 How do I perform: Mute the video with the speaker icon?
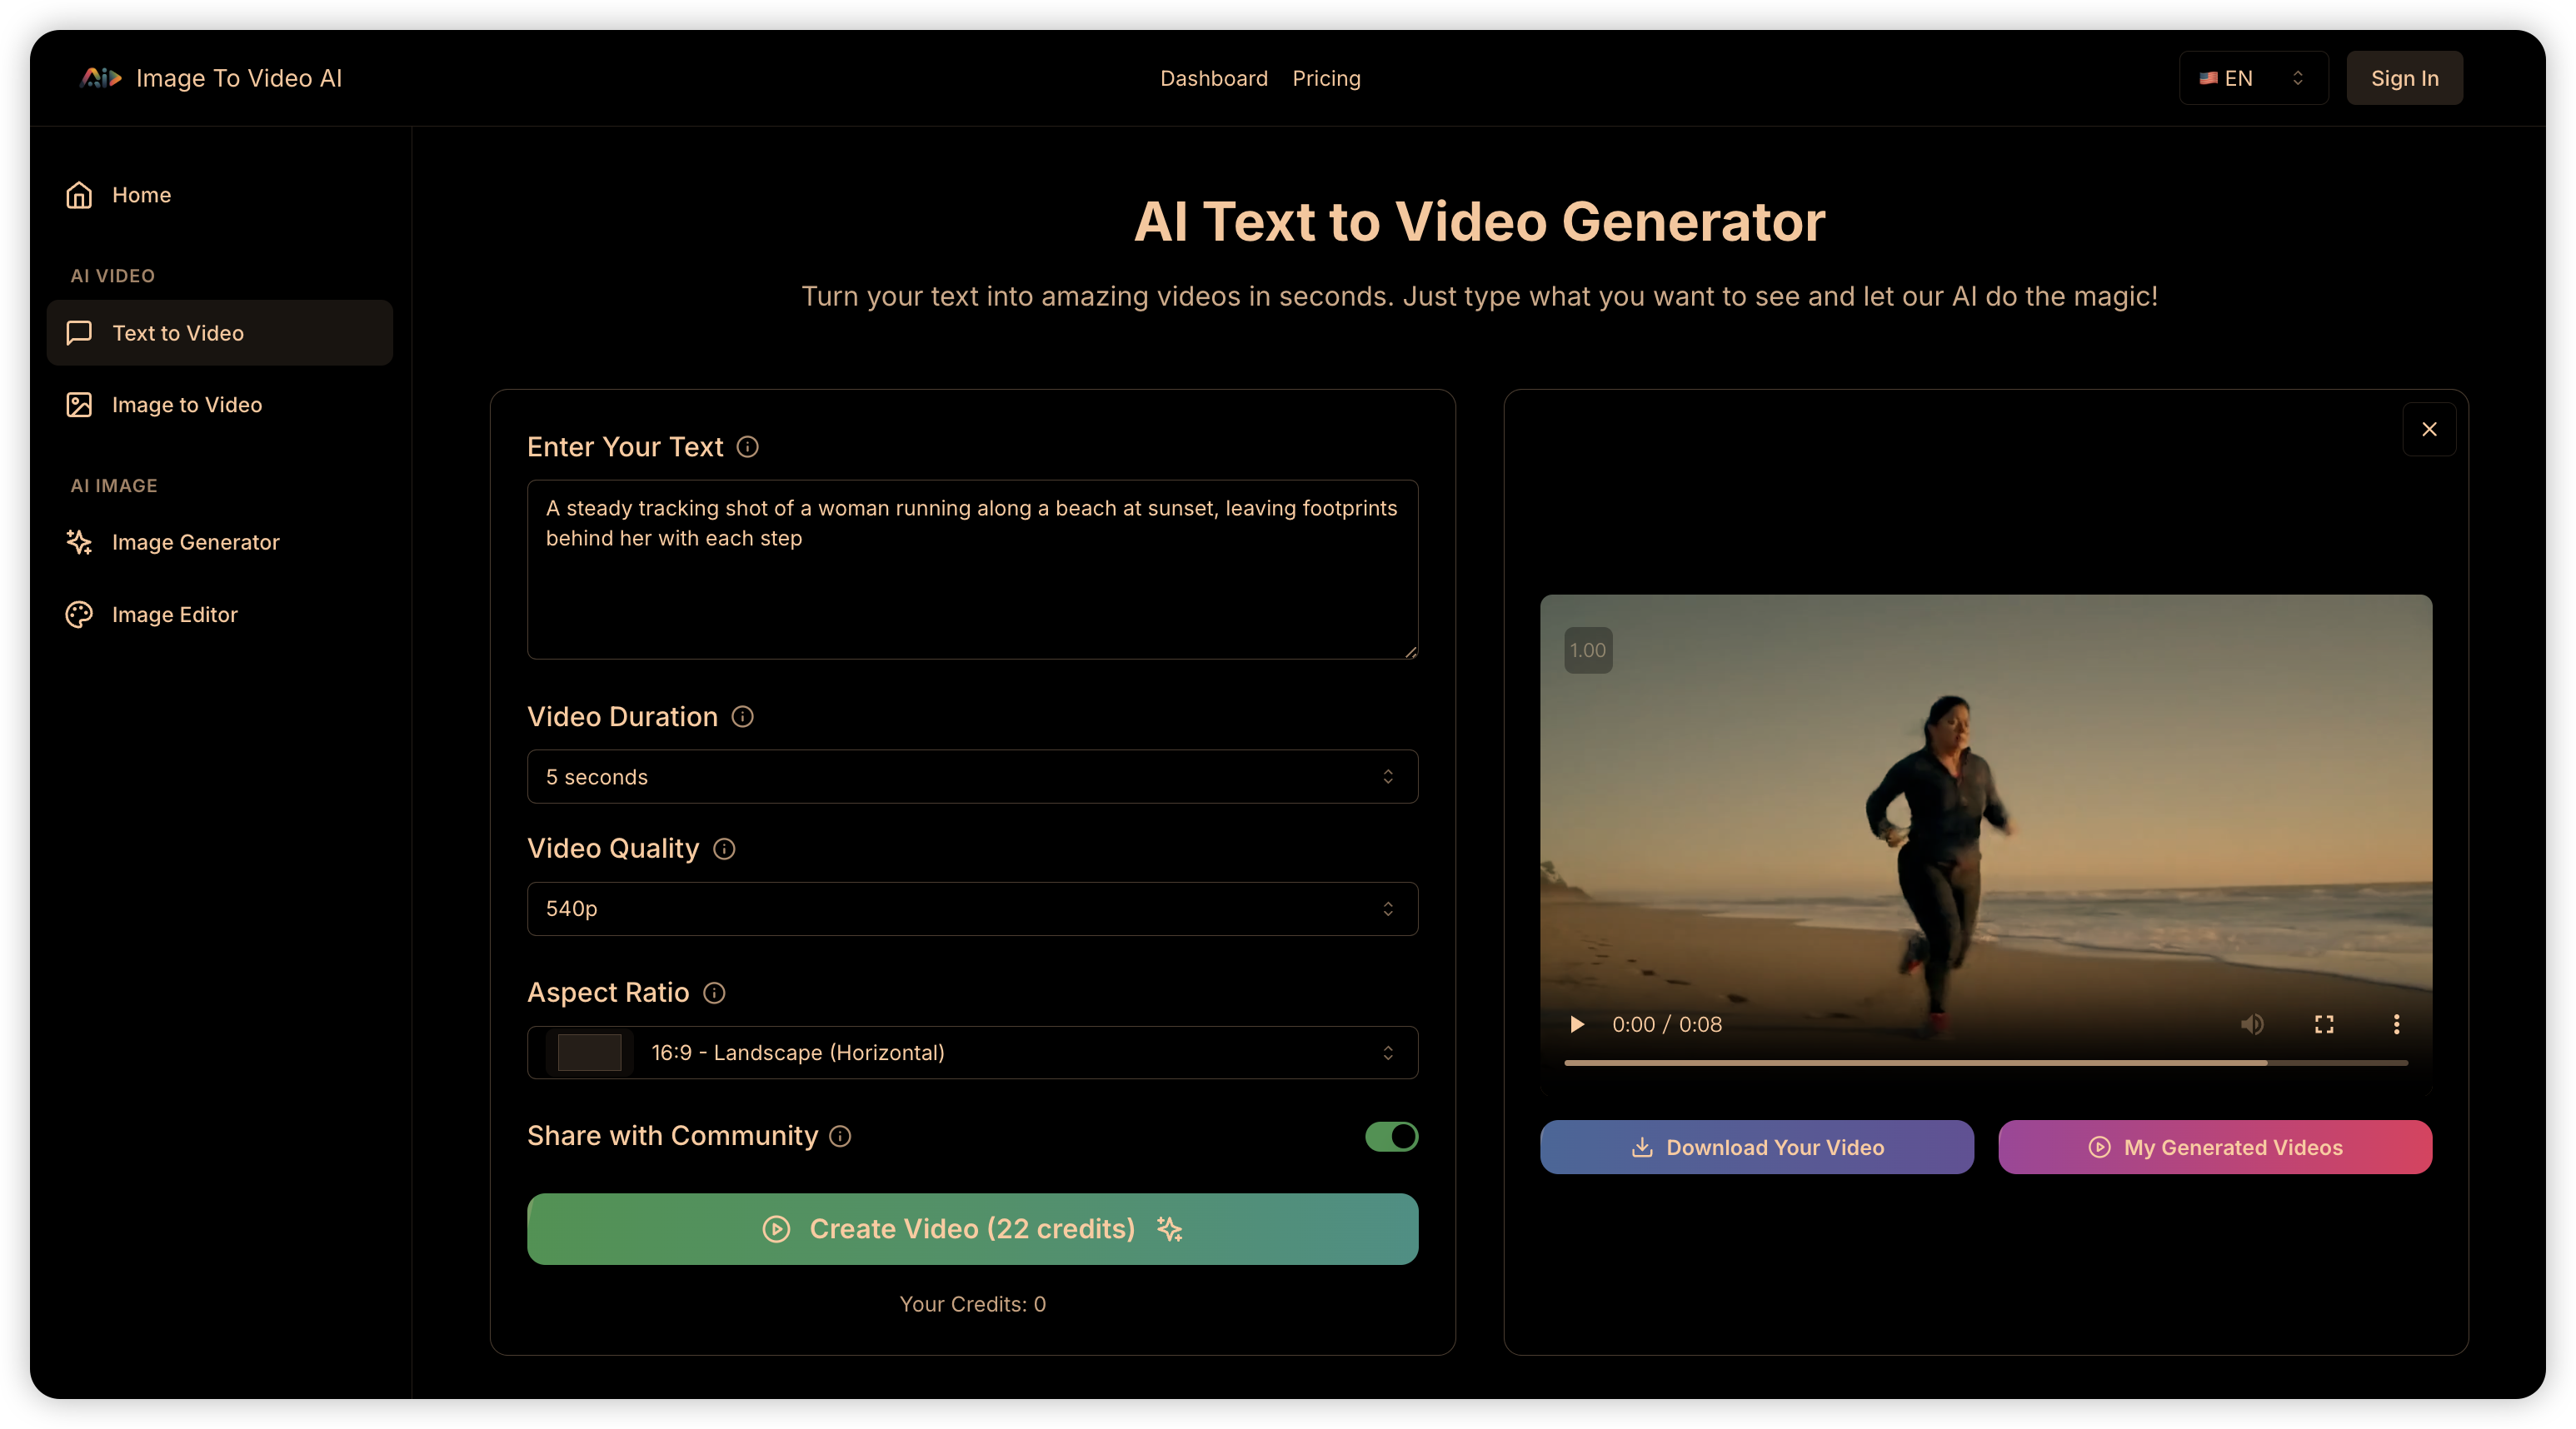coord(2251,1024)
